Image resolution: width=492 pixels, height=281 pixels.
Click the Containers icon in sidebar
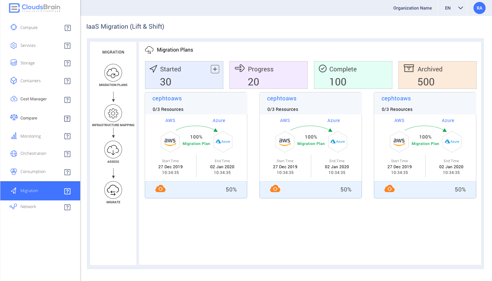pyautogui.click(x=13, y=81)
